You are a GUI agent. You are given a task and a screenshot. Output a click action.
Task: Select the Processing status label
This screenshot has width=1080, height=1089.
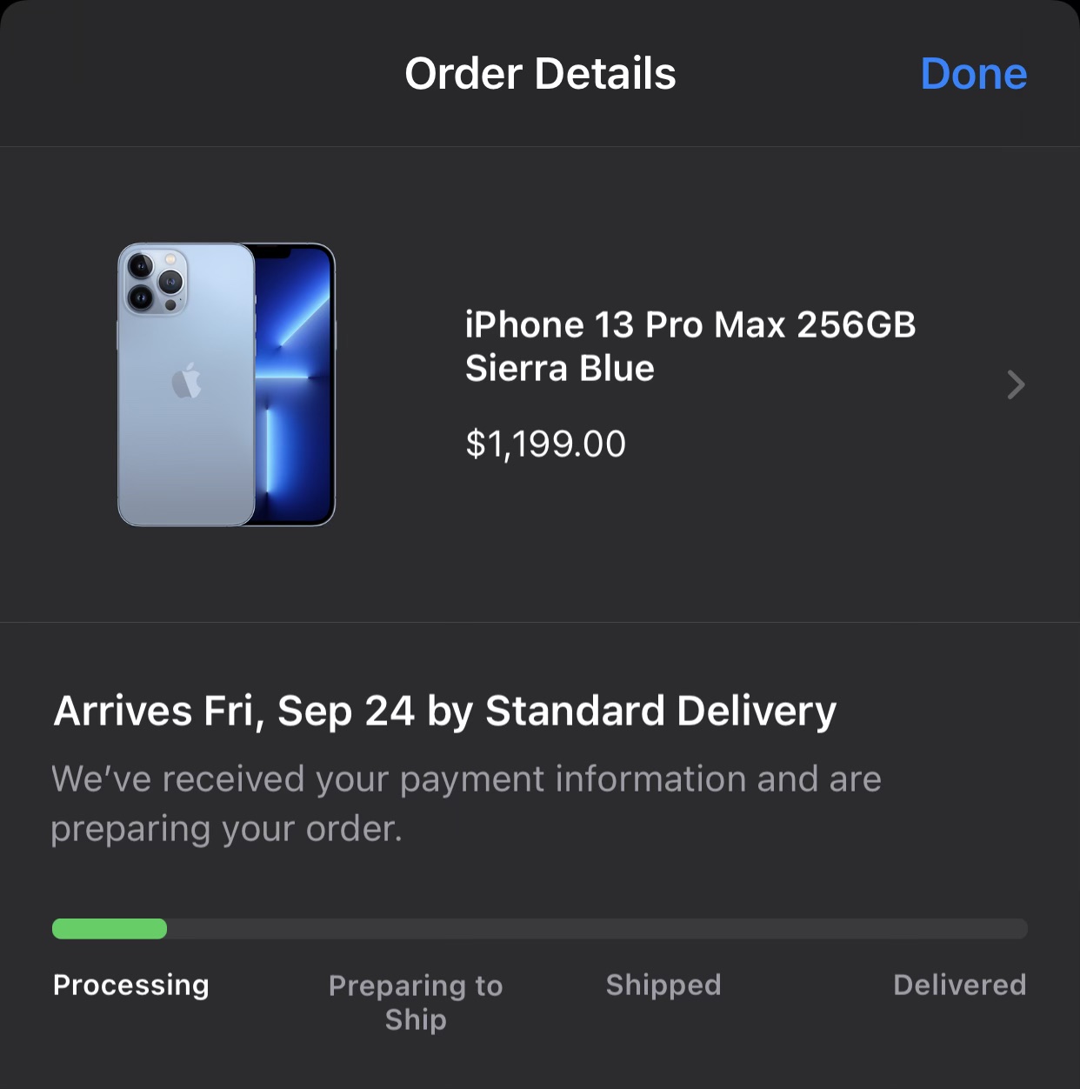click(131, 985)
